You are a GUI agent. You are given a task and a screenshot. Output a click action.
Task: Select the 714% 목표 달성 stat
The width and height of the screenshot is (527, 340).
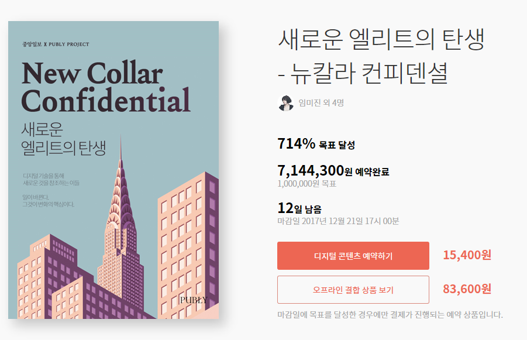[318, 142]
